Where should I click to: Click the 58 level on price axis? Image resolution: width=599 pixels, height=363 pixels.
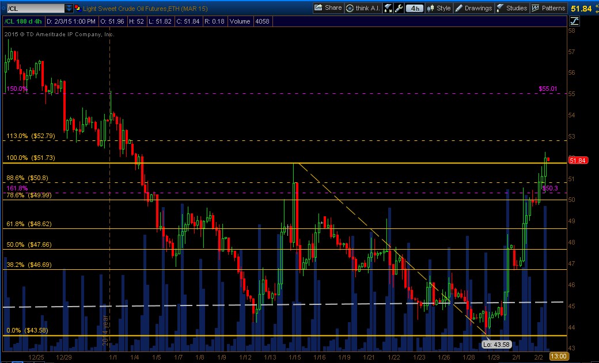coord(571,30)
